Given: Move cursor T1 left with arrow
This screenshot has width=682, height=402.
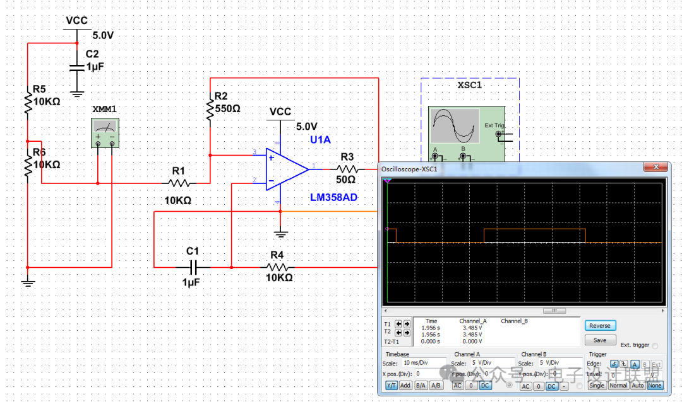Looking at the screenshot, I should click(398, 324).
